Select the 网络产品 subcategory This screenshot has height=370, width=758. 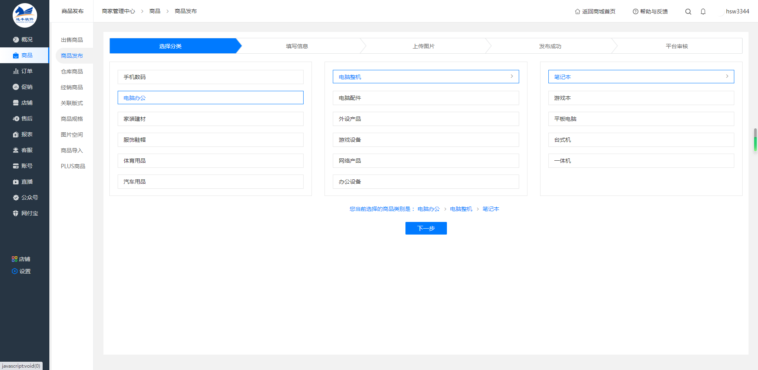pos(426,161)
